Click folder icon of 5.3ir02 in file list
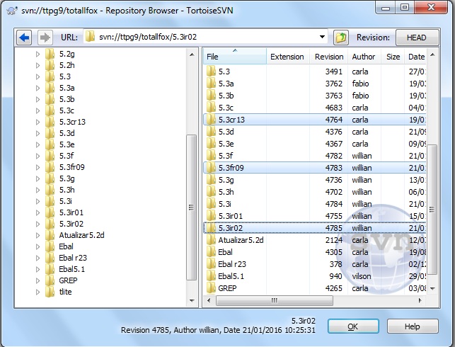 (212, 228)
